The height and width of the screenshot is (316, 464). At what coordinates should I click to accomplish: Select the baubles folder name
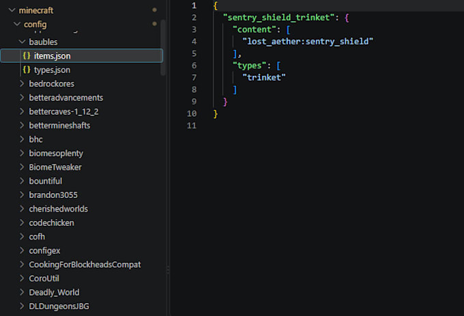click(43, 42)
